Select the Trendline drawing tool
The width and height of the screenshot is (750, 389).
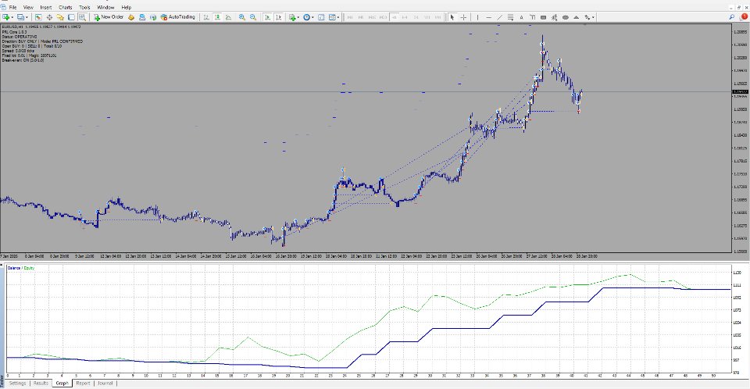tap(499, 17)
